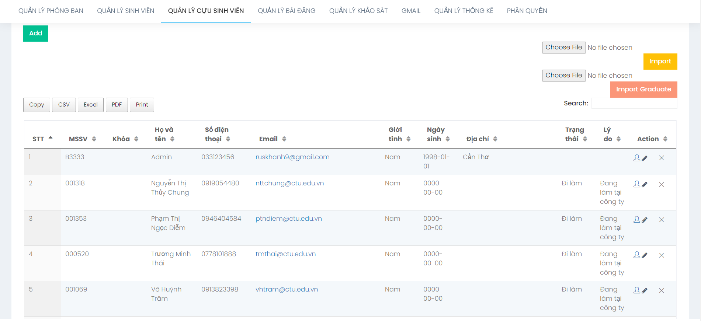Sort table by Email column

click(x=272, y=139)
